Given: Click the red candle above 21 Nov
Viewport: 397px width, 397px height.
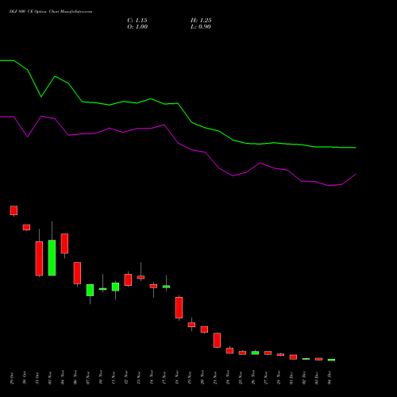Looking at the screenshot, I should click(217, 340).
